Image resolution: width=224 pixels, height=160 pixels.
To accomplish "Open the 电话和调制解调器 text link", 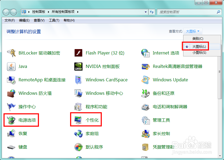I will [170, 107].
